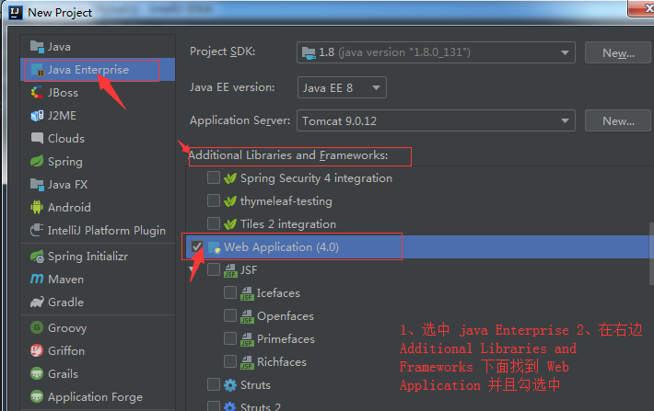Click the frameworks list vertical scrollbar
Screen dimensions: 654x411
[651, 254]
